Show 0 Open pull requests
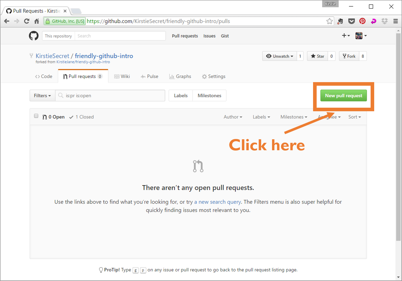402x281 pixels. [53, 117]
